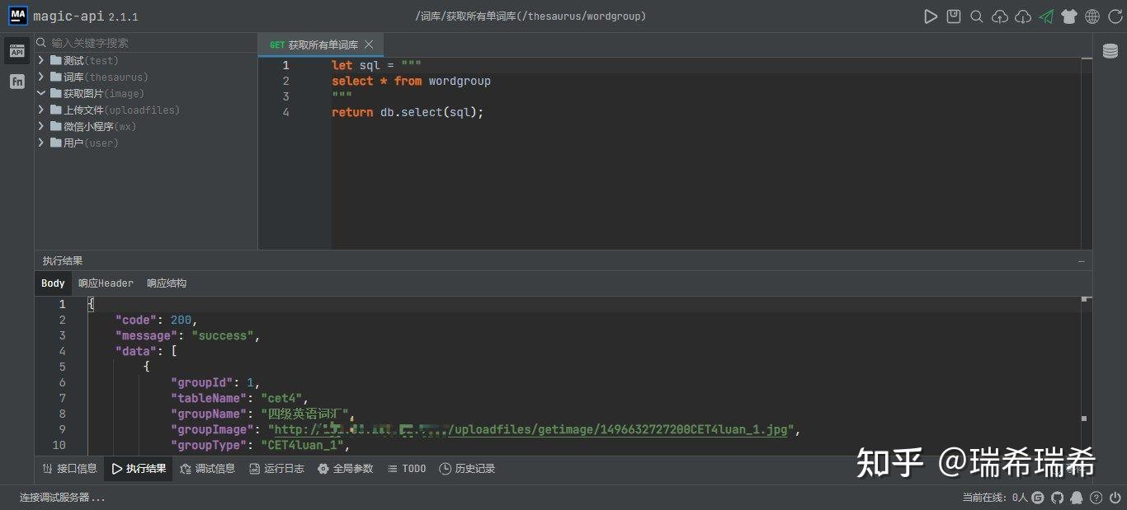
Task: Open the GitHub icon in status bar
Action: pos(1057,498)
